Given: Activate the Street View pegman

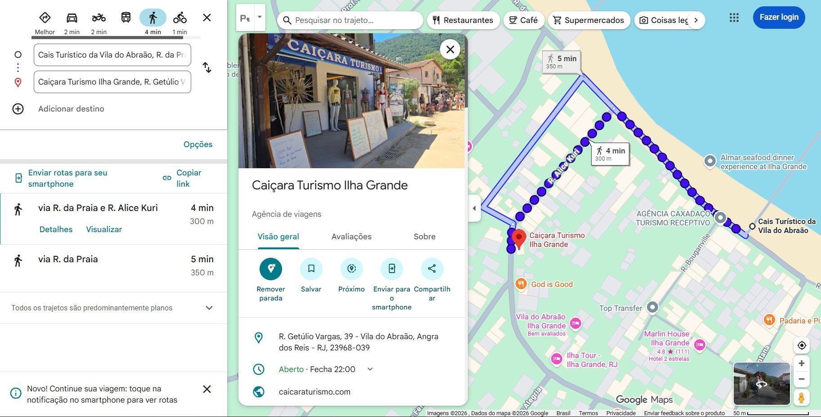Looking at the screenshot, I should click(x=802, y=398).
